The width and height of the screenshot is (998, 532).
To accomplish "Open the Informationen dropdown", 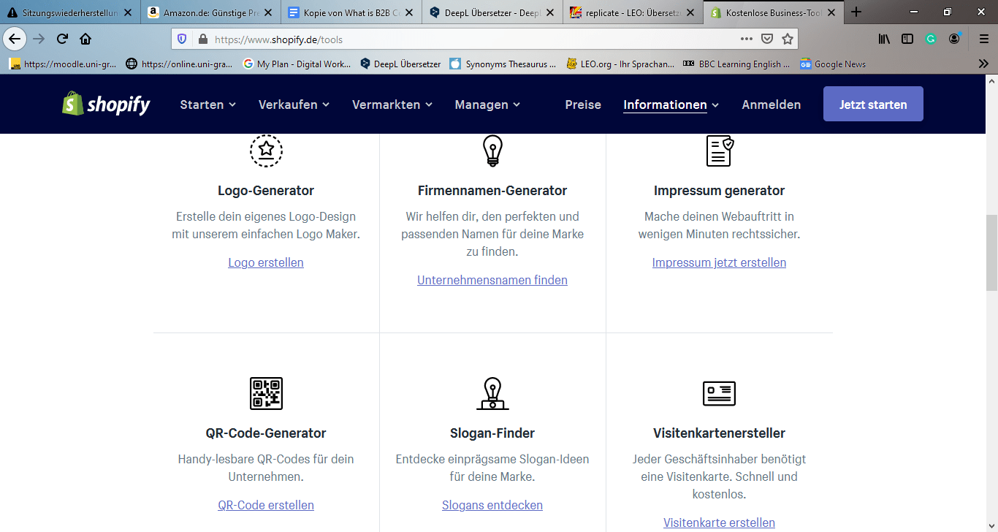I will tap(671, 104).
